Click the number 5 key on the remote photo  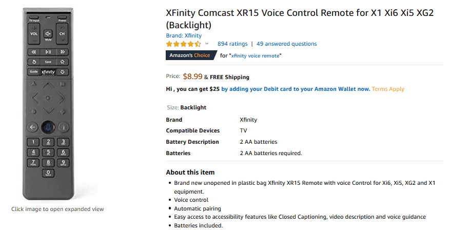[x=48, y=152]
